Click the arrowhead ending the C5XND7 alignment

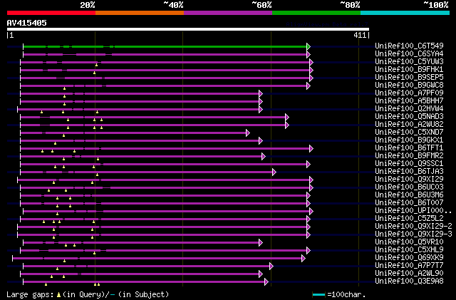click(x=248, y=133)
